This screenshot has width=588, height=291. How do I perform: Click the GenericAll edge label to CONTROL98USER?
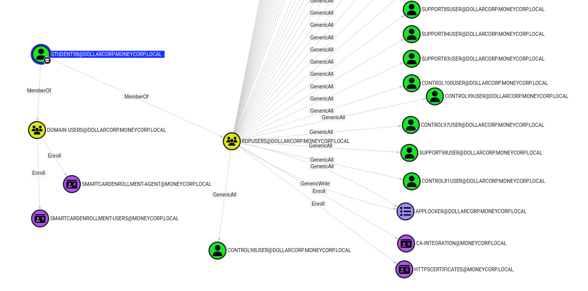coord(225,195)
